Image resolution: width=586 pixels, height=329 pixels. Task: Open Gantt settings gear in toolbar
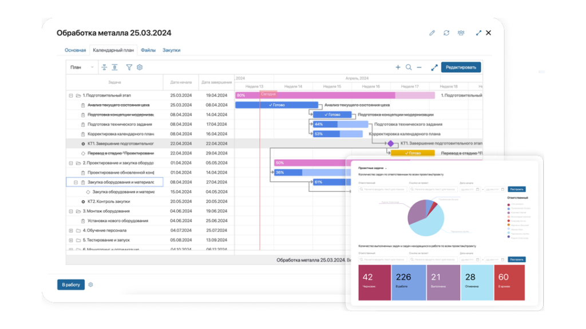(x=140, y=67)
